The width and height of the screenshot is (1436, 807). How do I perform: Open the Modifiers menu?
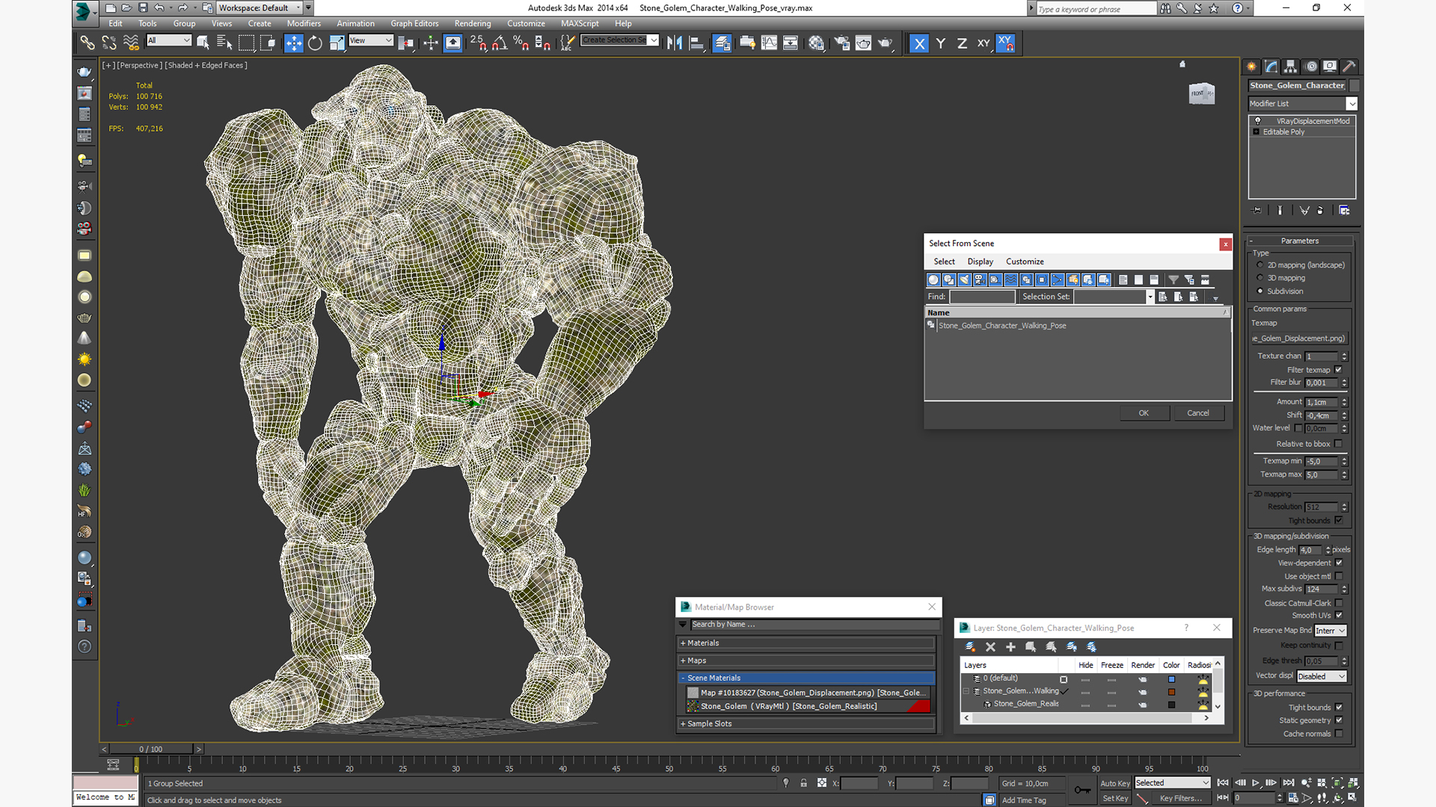pos(304,24)
